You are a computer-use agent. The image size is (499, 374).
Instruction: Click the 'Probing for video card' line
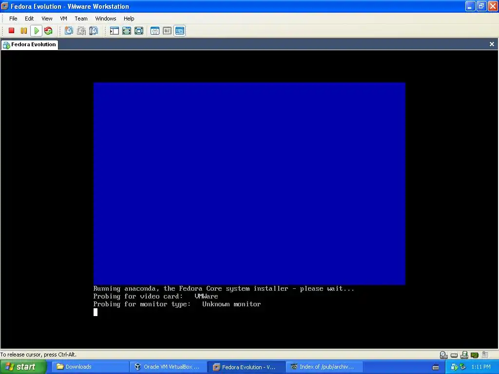(155, 297)
